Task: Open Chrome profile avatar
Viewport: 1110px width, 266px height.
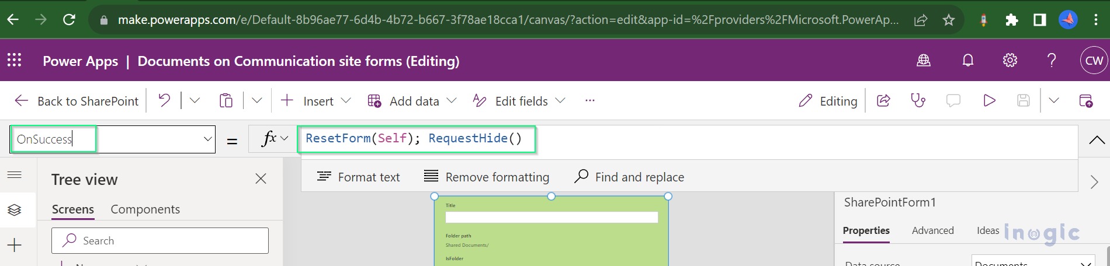Action: 1068,20
